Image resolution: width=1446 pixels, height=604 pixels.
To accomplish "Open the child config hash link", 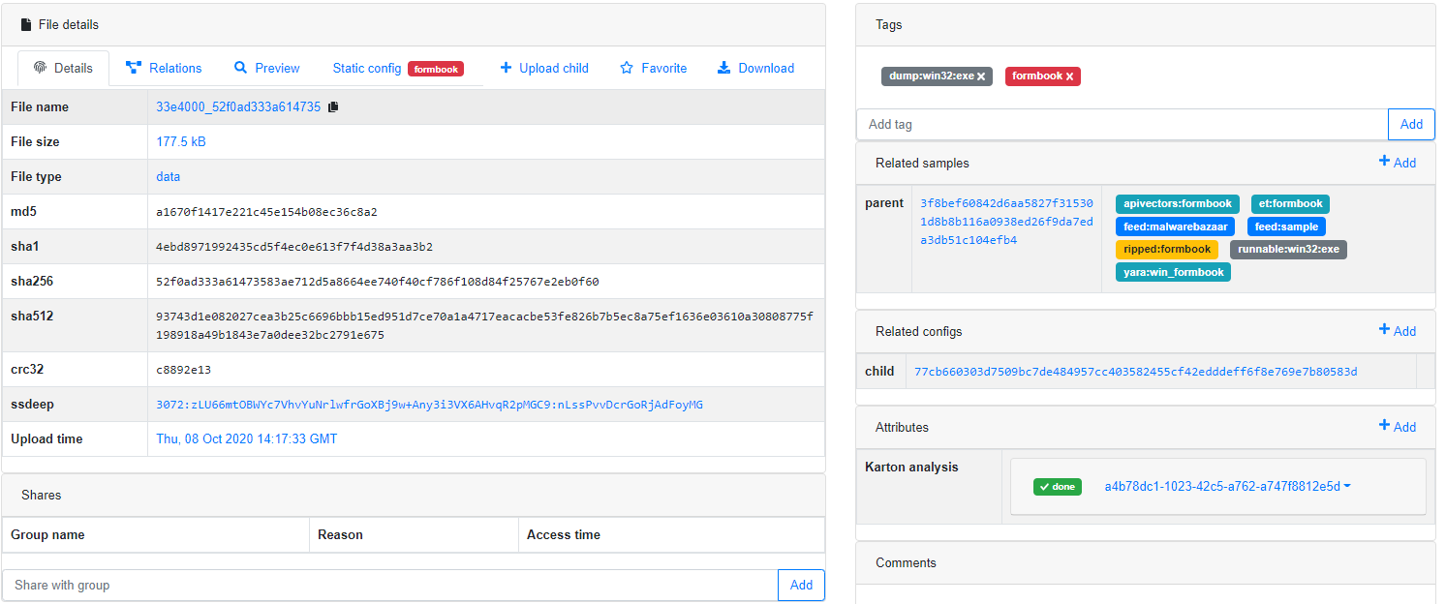I will pos(1135,372).
